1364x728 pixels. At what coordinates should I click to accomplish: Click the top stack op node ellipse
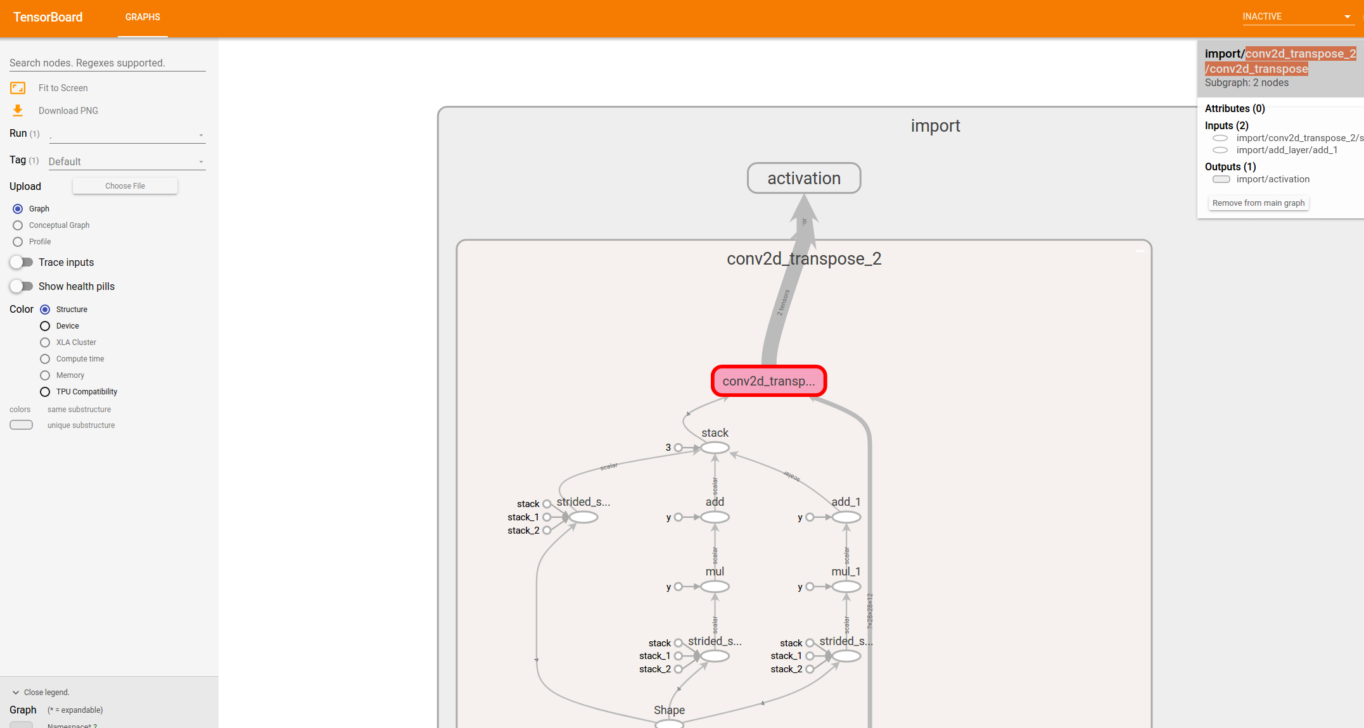point(715,448)
